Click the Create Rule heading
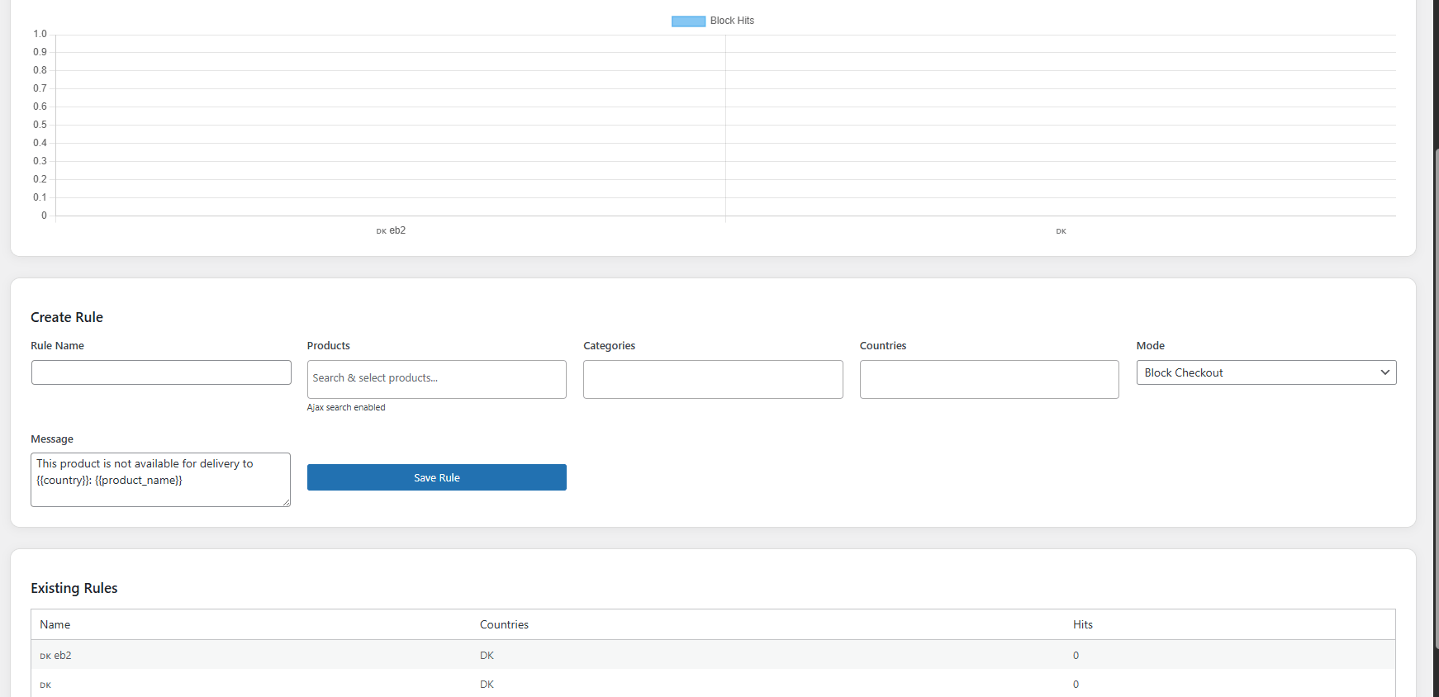 pyautogui.click(x=67, y=317)
